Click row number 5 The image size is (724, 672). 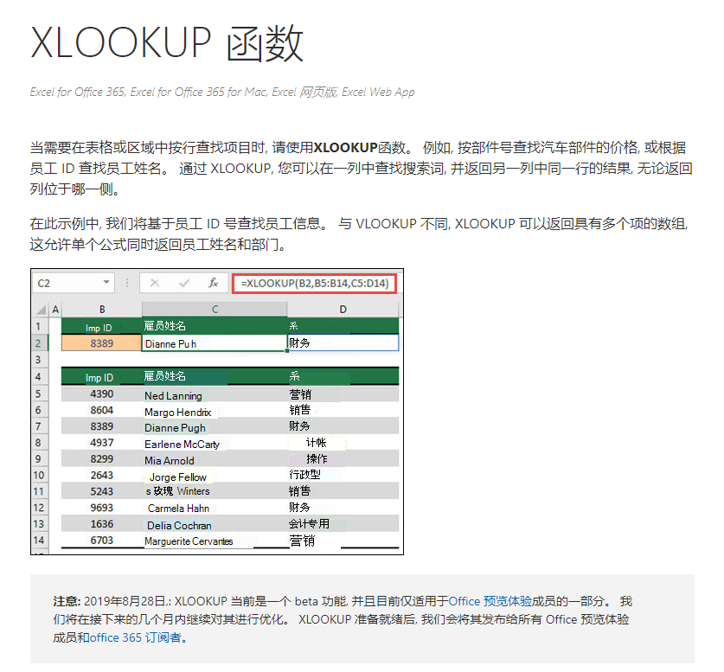click(x=38, y=394)
